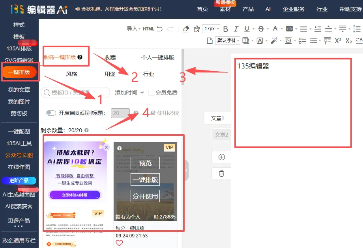Toggle italic formatting

[x=236, y=29]
